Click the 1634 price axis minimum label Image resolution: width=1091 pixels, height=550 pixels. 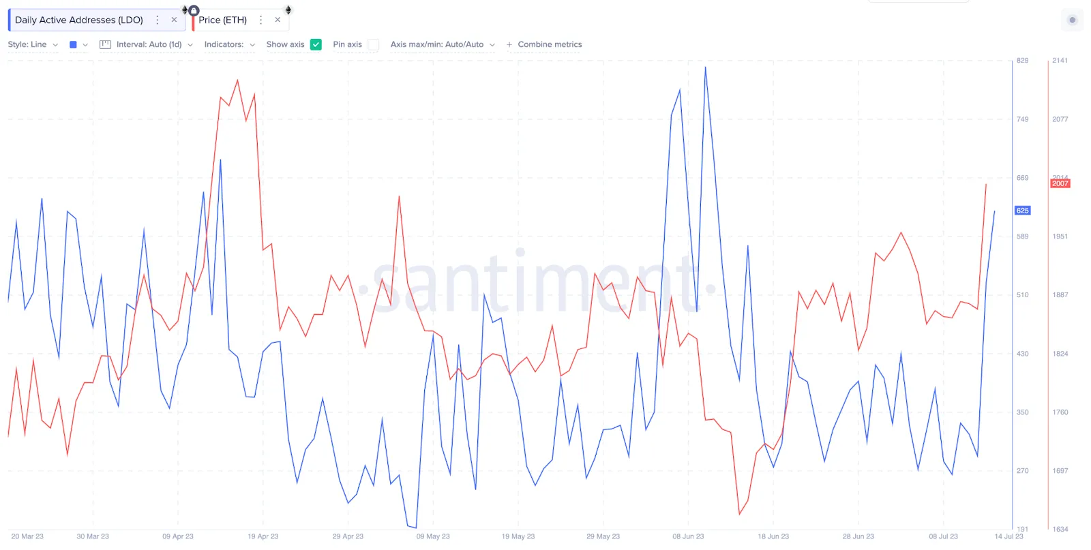pyautogui.click(x=1060, y=529)
